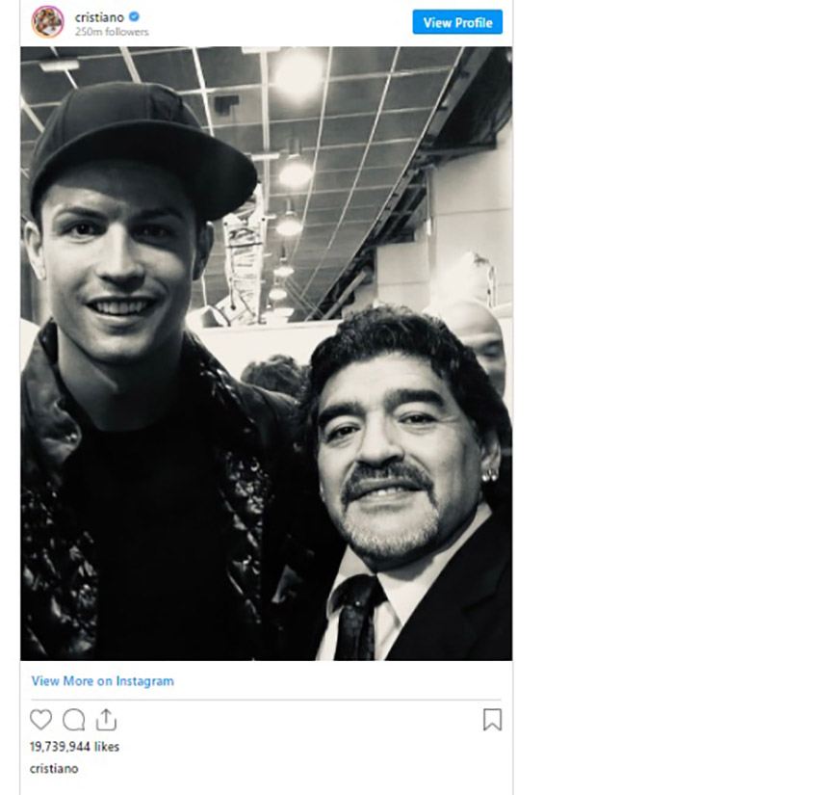
Task: Click the cristiano caption username below likes
Action: tap(54, 769)
